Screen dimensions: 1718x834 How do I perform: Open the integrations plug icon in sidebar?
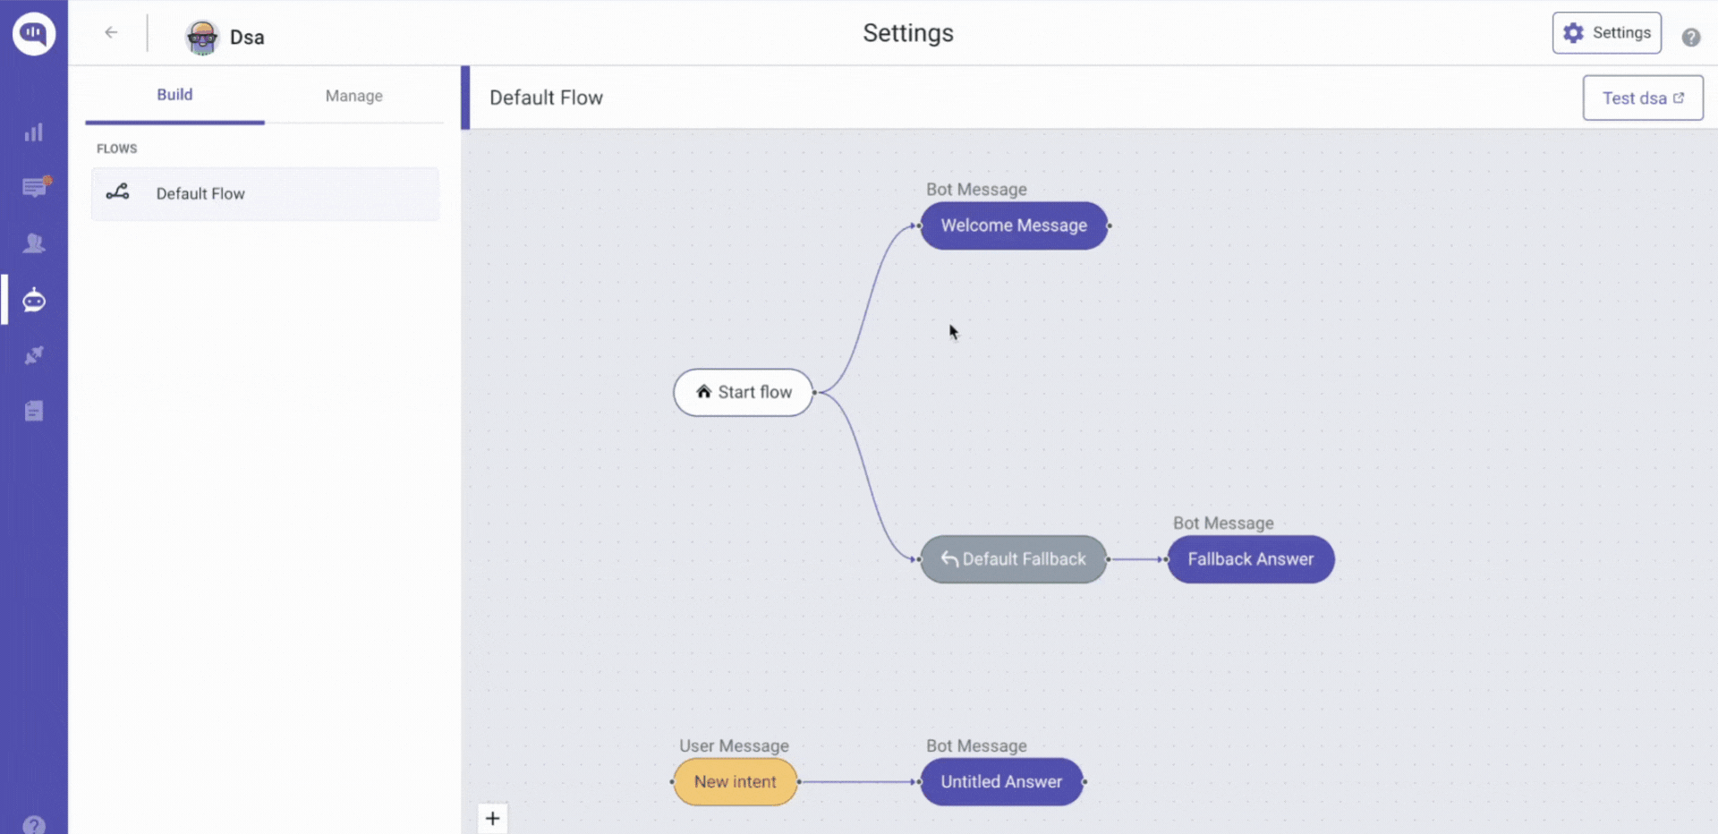34,355
